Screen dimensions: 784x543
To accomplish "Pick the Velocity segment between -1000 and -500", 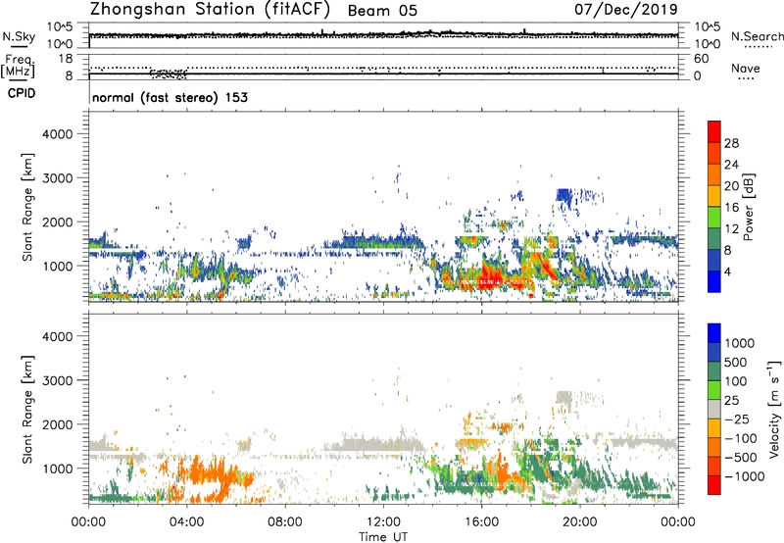I will pyautogui.click(x=714, y=466).
